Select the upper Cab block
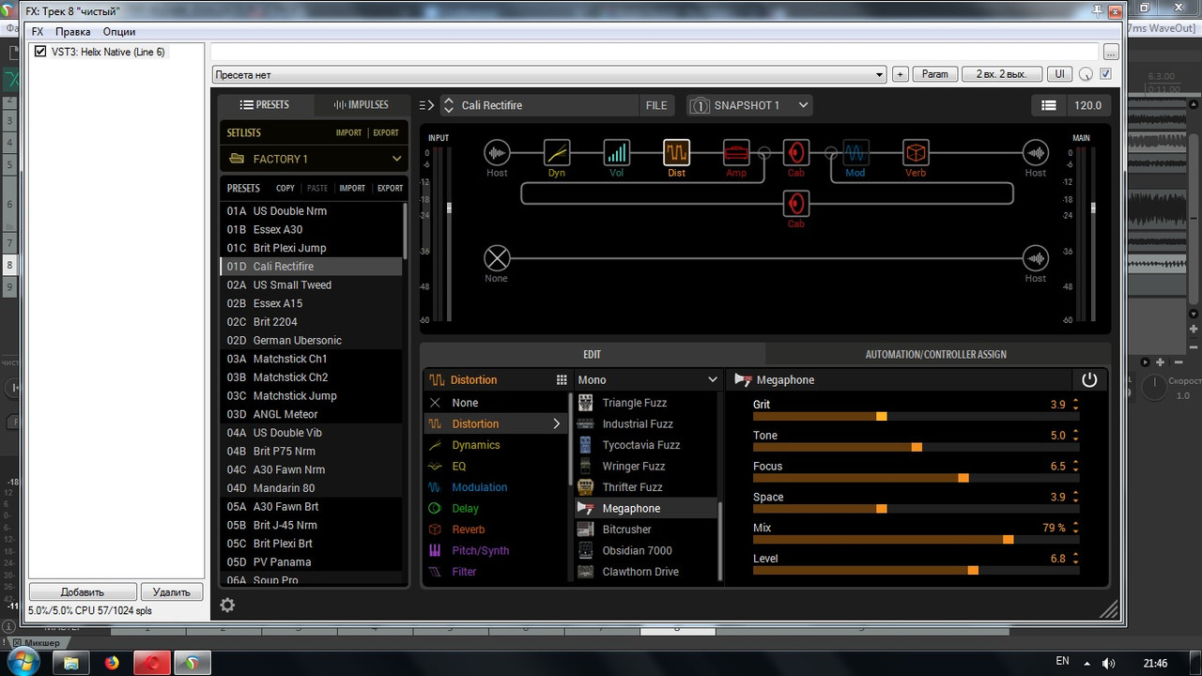Viewport: 1202px width, 676px height. click(796, 152)
